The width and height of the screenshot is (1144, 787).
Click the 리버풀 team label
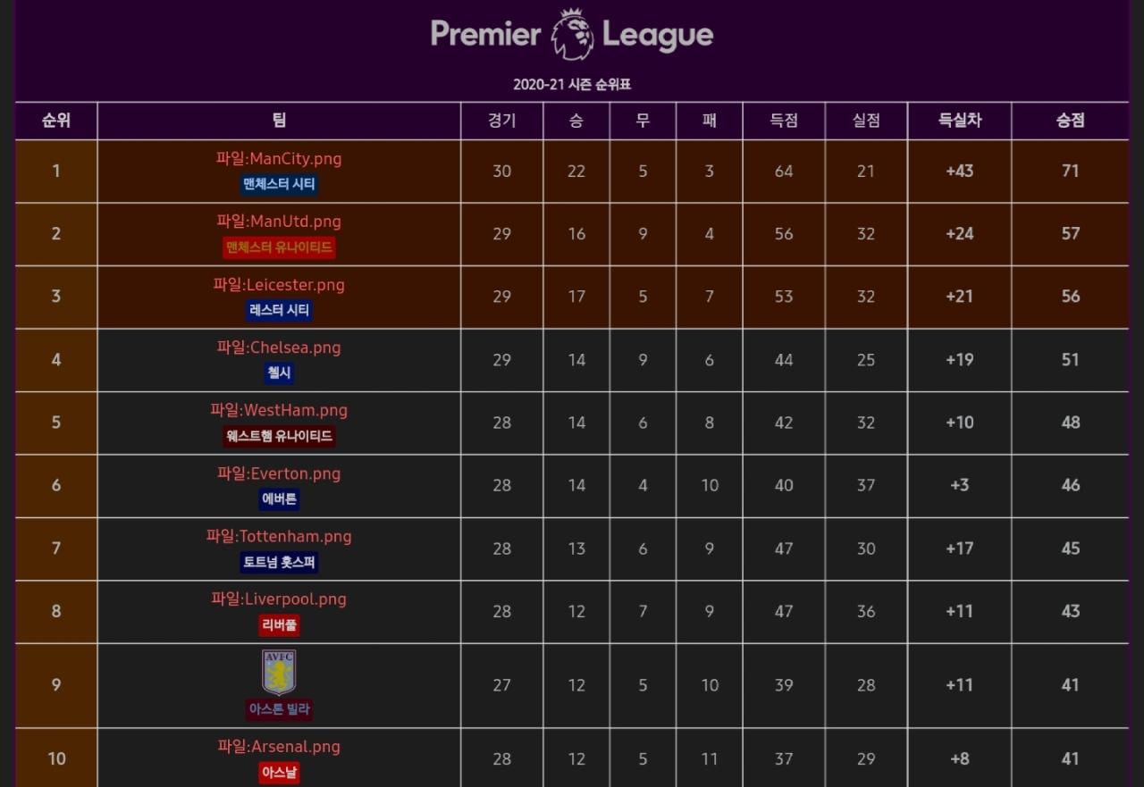pos(279,625)
